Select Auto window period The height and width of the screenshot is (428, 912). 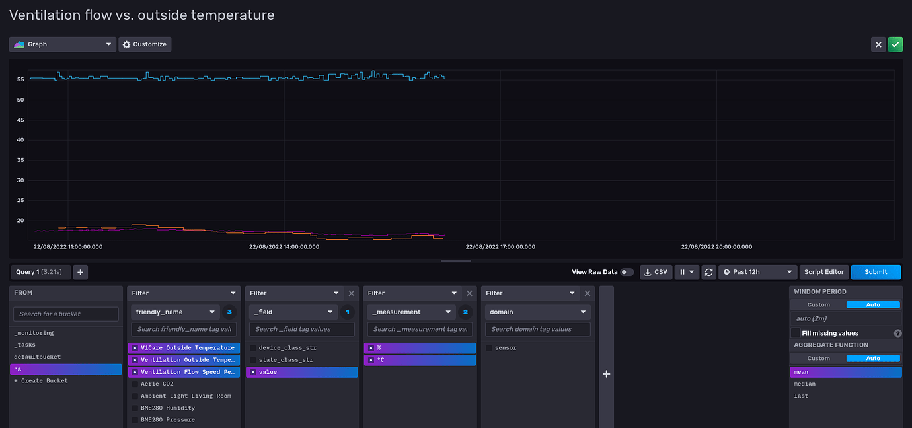pyautogui.click(x=873, y=304)
